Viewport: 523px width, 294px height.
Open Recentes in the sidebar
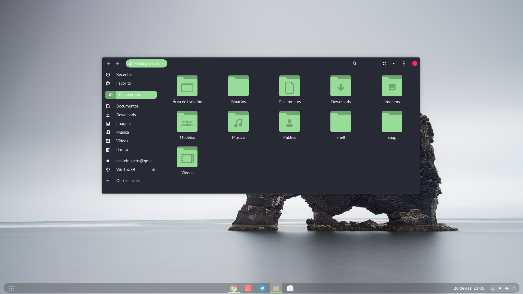(124, 75)
